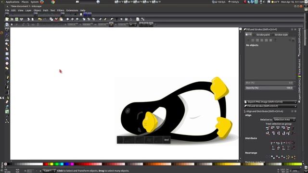Open the Transform side dock tab
Viewport: 308px width, 173px height.
point(299,42)
